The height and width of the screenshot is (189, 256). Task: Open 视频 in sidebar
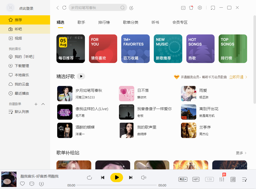(25, 38)
